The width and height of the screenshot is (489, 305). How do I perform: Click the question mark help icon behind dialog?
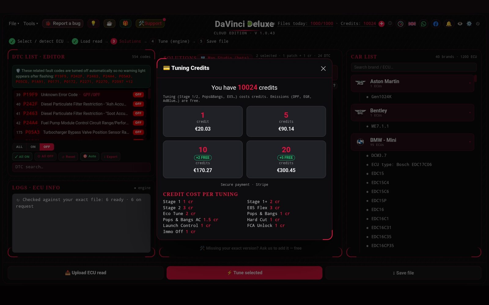point(334,86)
